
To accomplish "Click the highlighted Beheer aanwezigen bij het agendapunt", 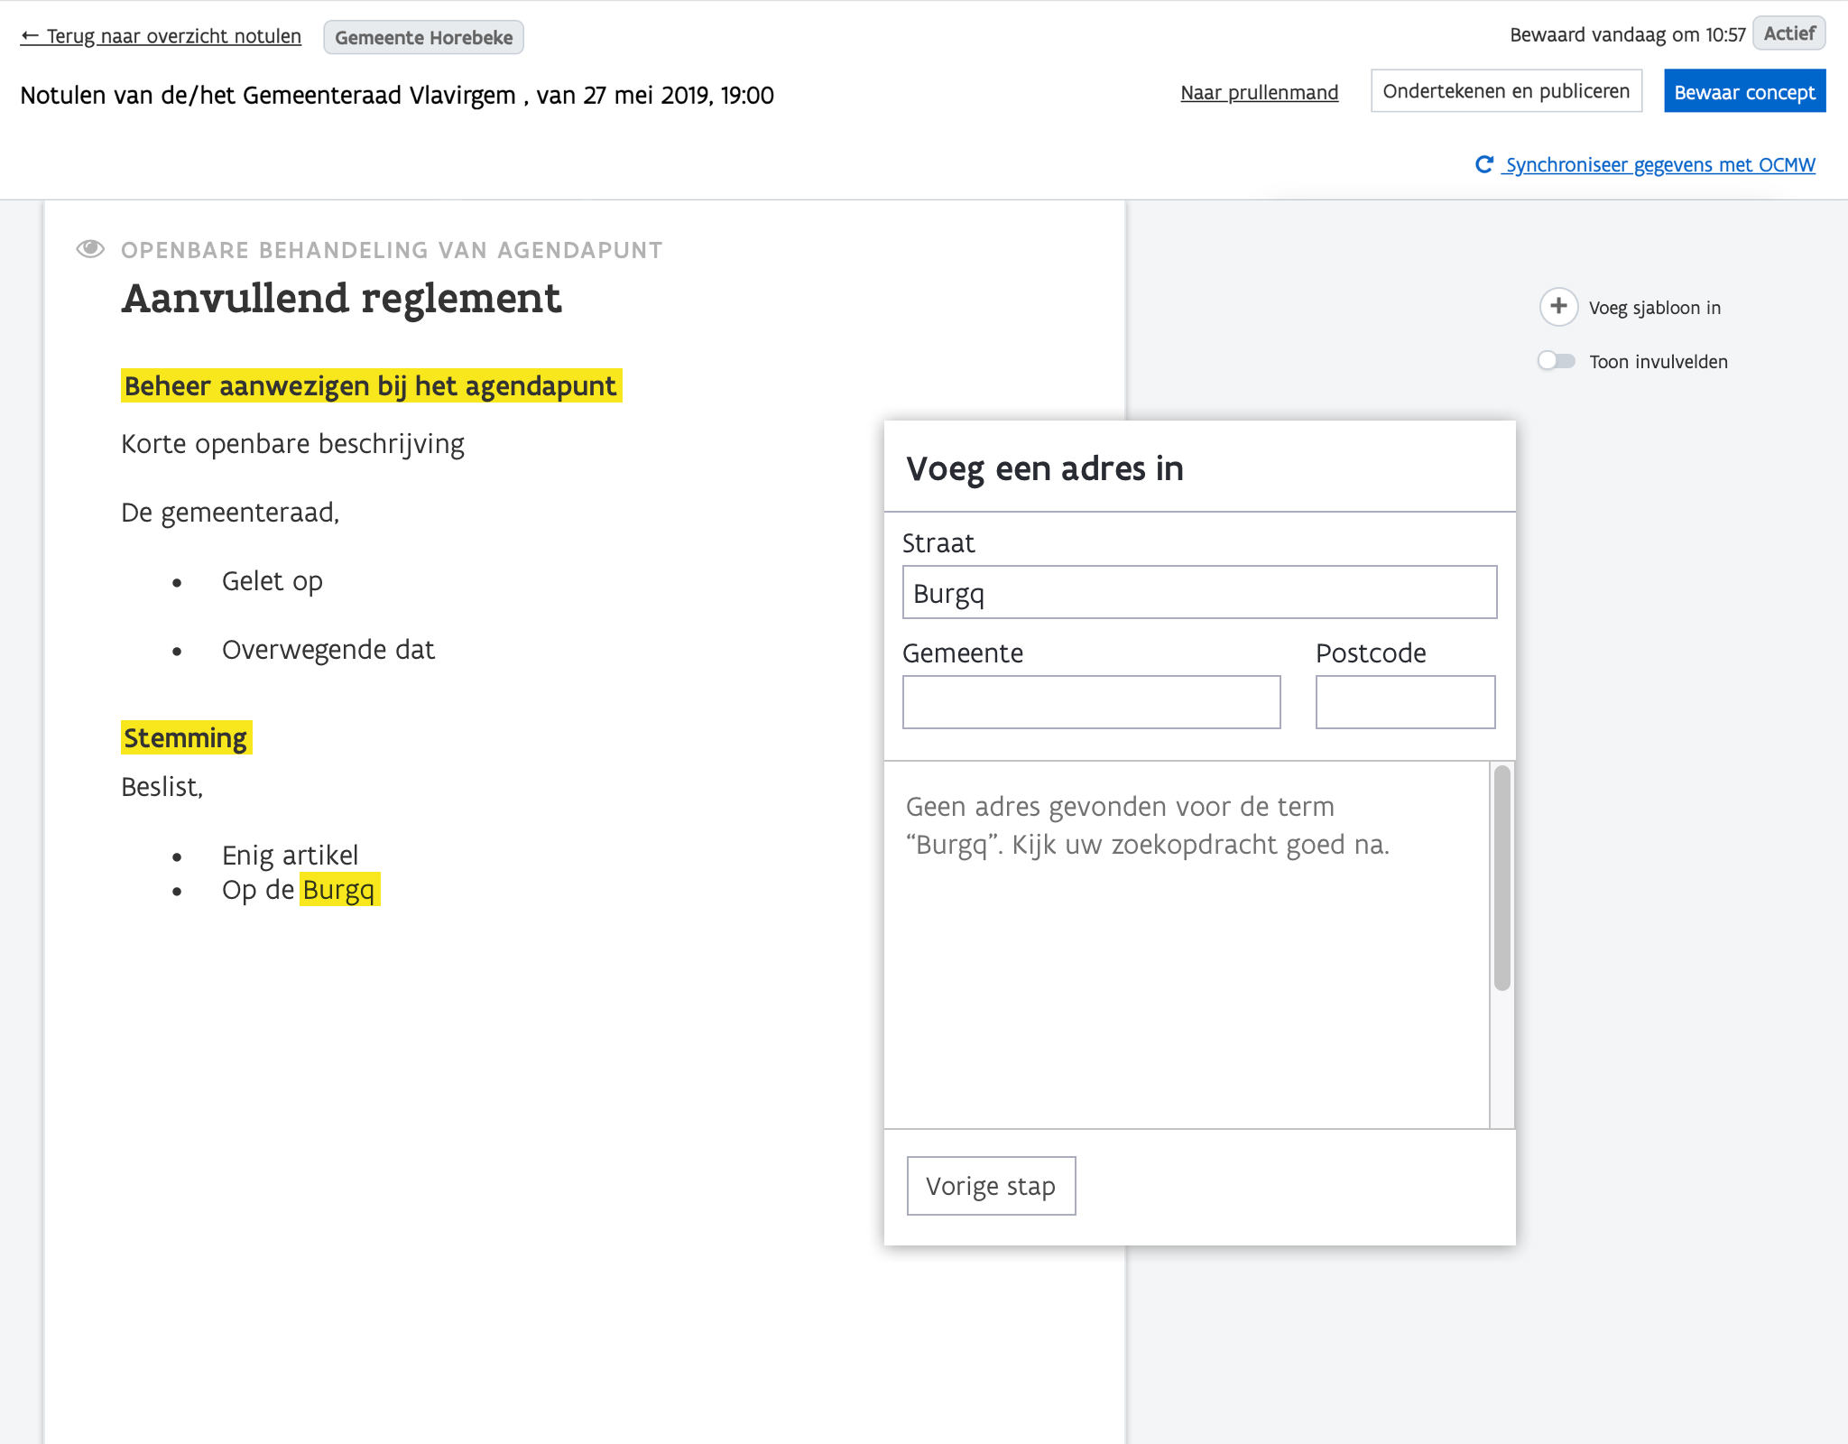I will point(371,386).
